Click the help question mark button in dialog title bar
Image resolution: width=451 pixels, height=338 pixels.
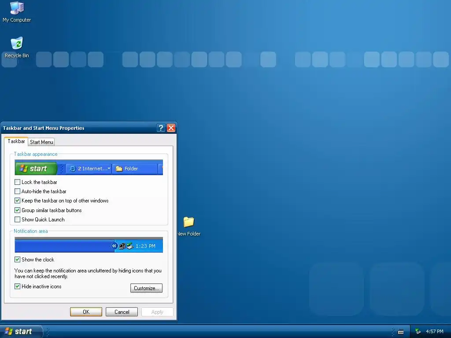click(161, 128)
